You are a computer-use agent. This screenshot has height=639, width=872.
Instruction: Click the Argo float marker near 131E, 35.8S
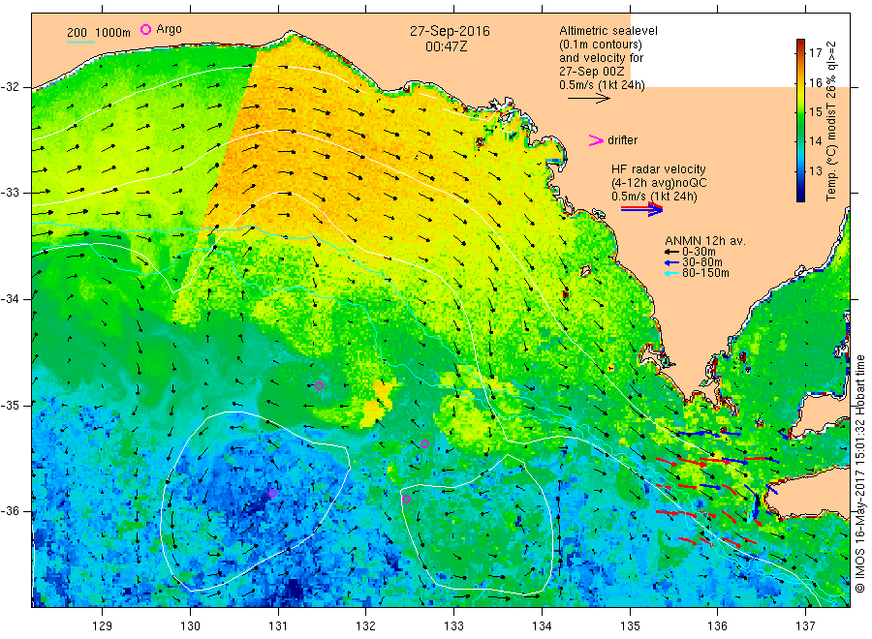(272, 494)
